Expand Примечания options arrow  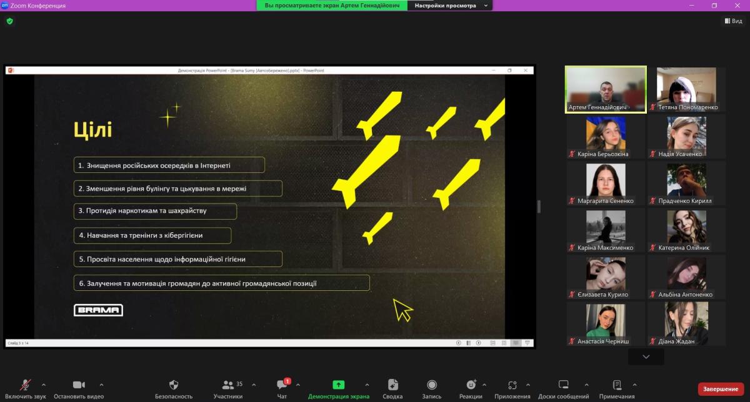tap(634, 385)
